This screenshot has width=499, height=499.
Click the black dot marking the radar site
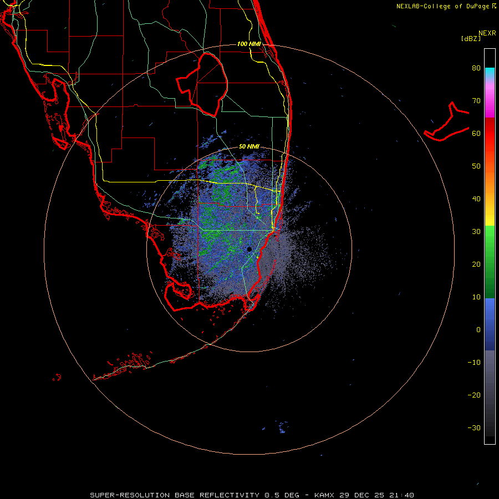tap(249, 249)
